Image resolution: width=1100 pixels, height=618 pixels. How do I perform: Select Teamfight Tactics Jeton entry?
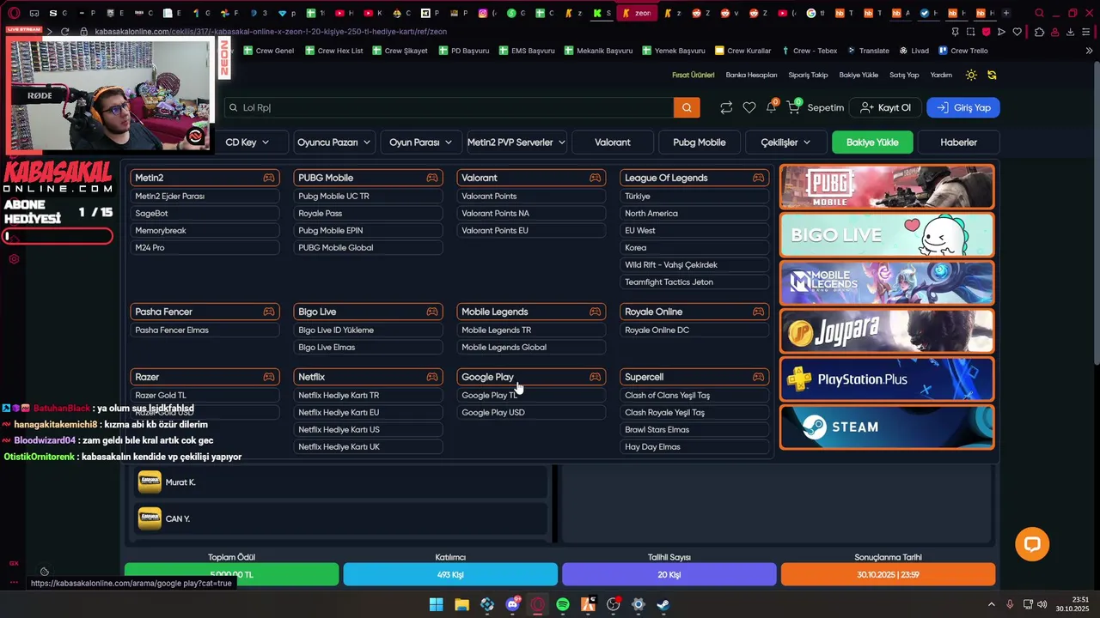[x=694, y=282]
